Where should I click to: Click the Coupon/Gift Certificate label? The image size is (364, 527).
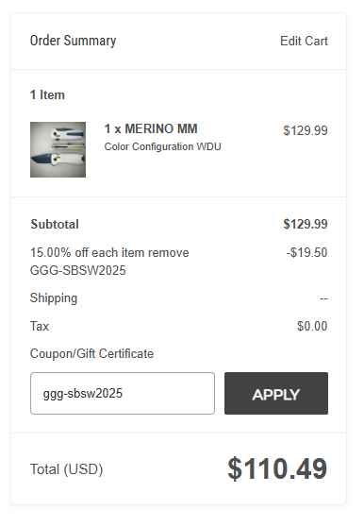(91, 354)
